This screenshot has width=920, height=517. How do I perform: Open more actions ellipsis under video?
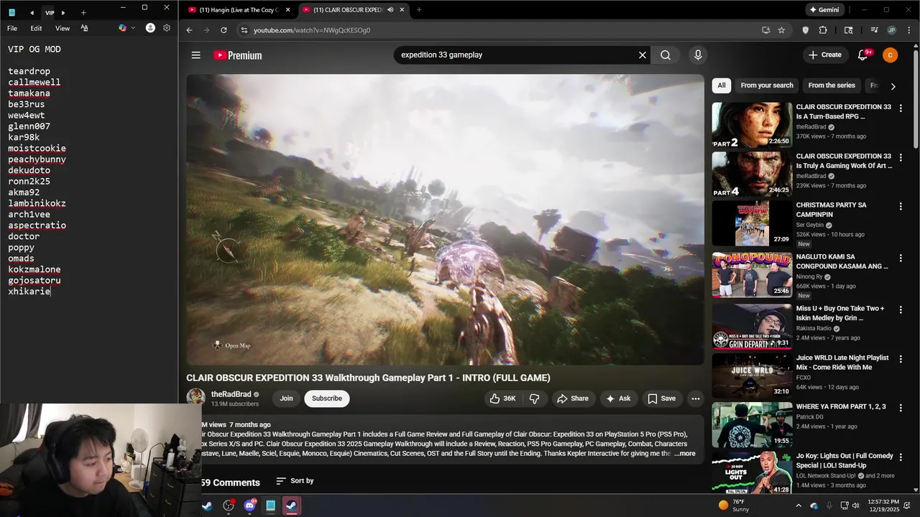695,399
